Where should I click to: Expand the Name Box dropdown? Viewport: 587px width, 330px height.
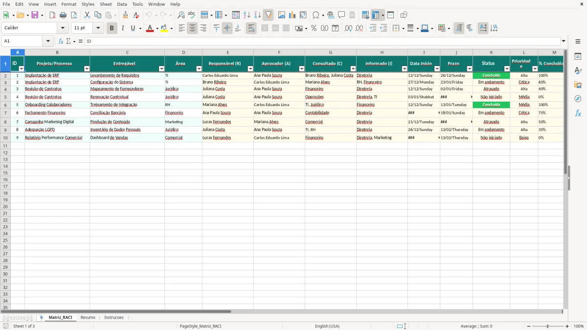point(49,42)
